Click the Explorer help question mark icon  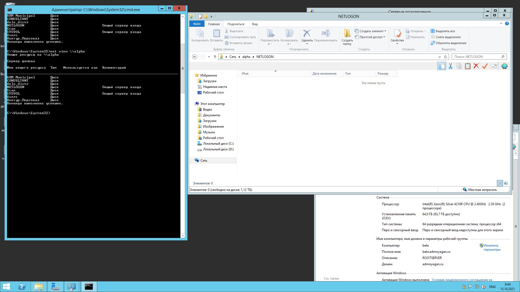pos(507,24)
